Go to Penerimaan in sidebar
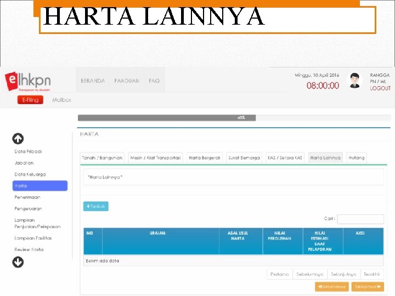The height and width of the screenshot is (296, 395). pyautogui.click(x=27, y=197)
